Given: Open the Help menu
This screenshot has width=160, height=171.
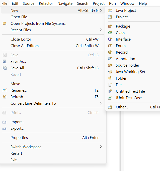Looking at the screenshot, I should (x=143, y=4).
